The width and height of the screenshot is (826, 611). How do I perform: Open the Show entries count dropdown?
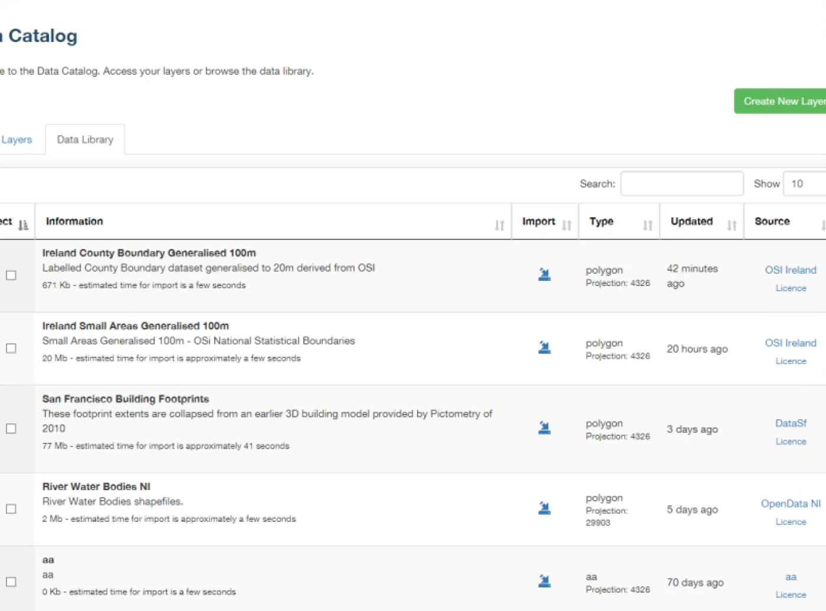[805, 184]
